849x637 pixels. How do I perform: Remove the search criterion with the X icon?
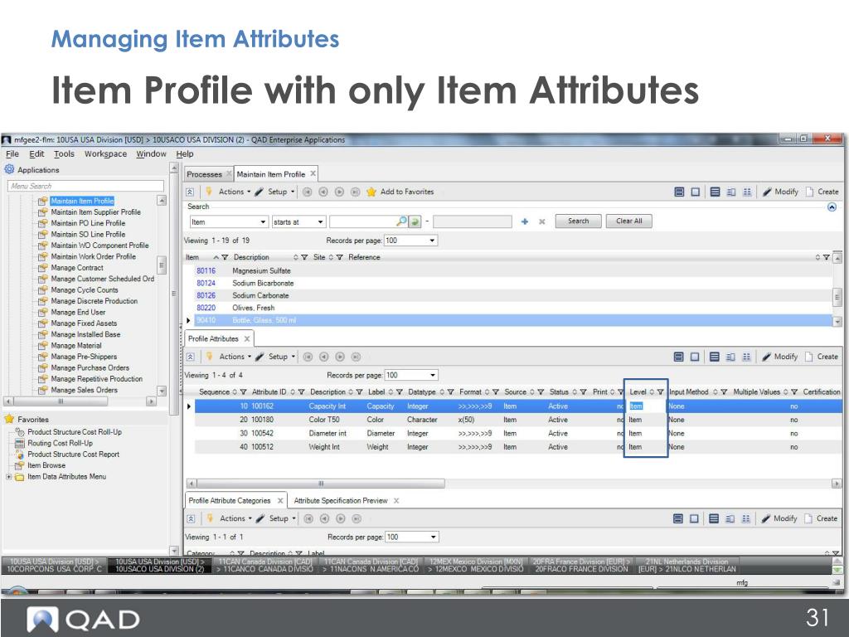(542, 221)
